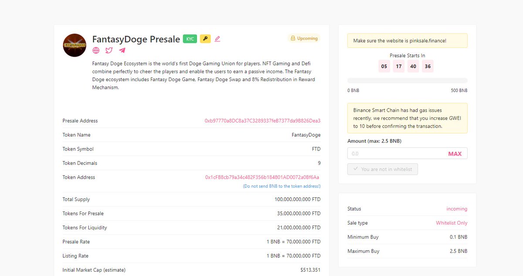Image resolution: width=523 pixels, height=276 pixels.
Task: Click the Listing Rate value
Action: [x=294, y=256]
